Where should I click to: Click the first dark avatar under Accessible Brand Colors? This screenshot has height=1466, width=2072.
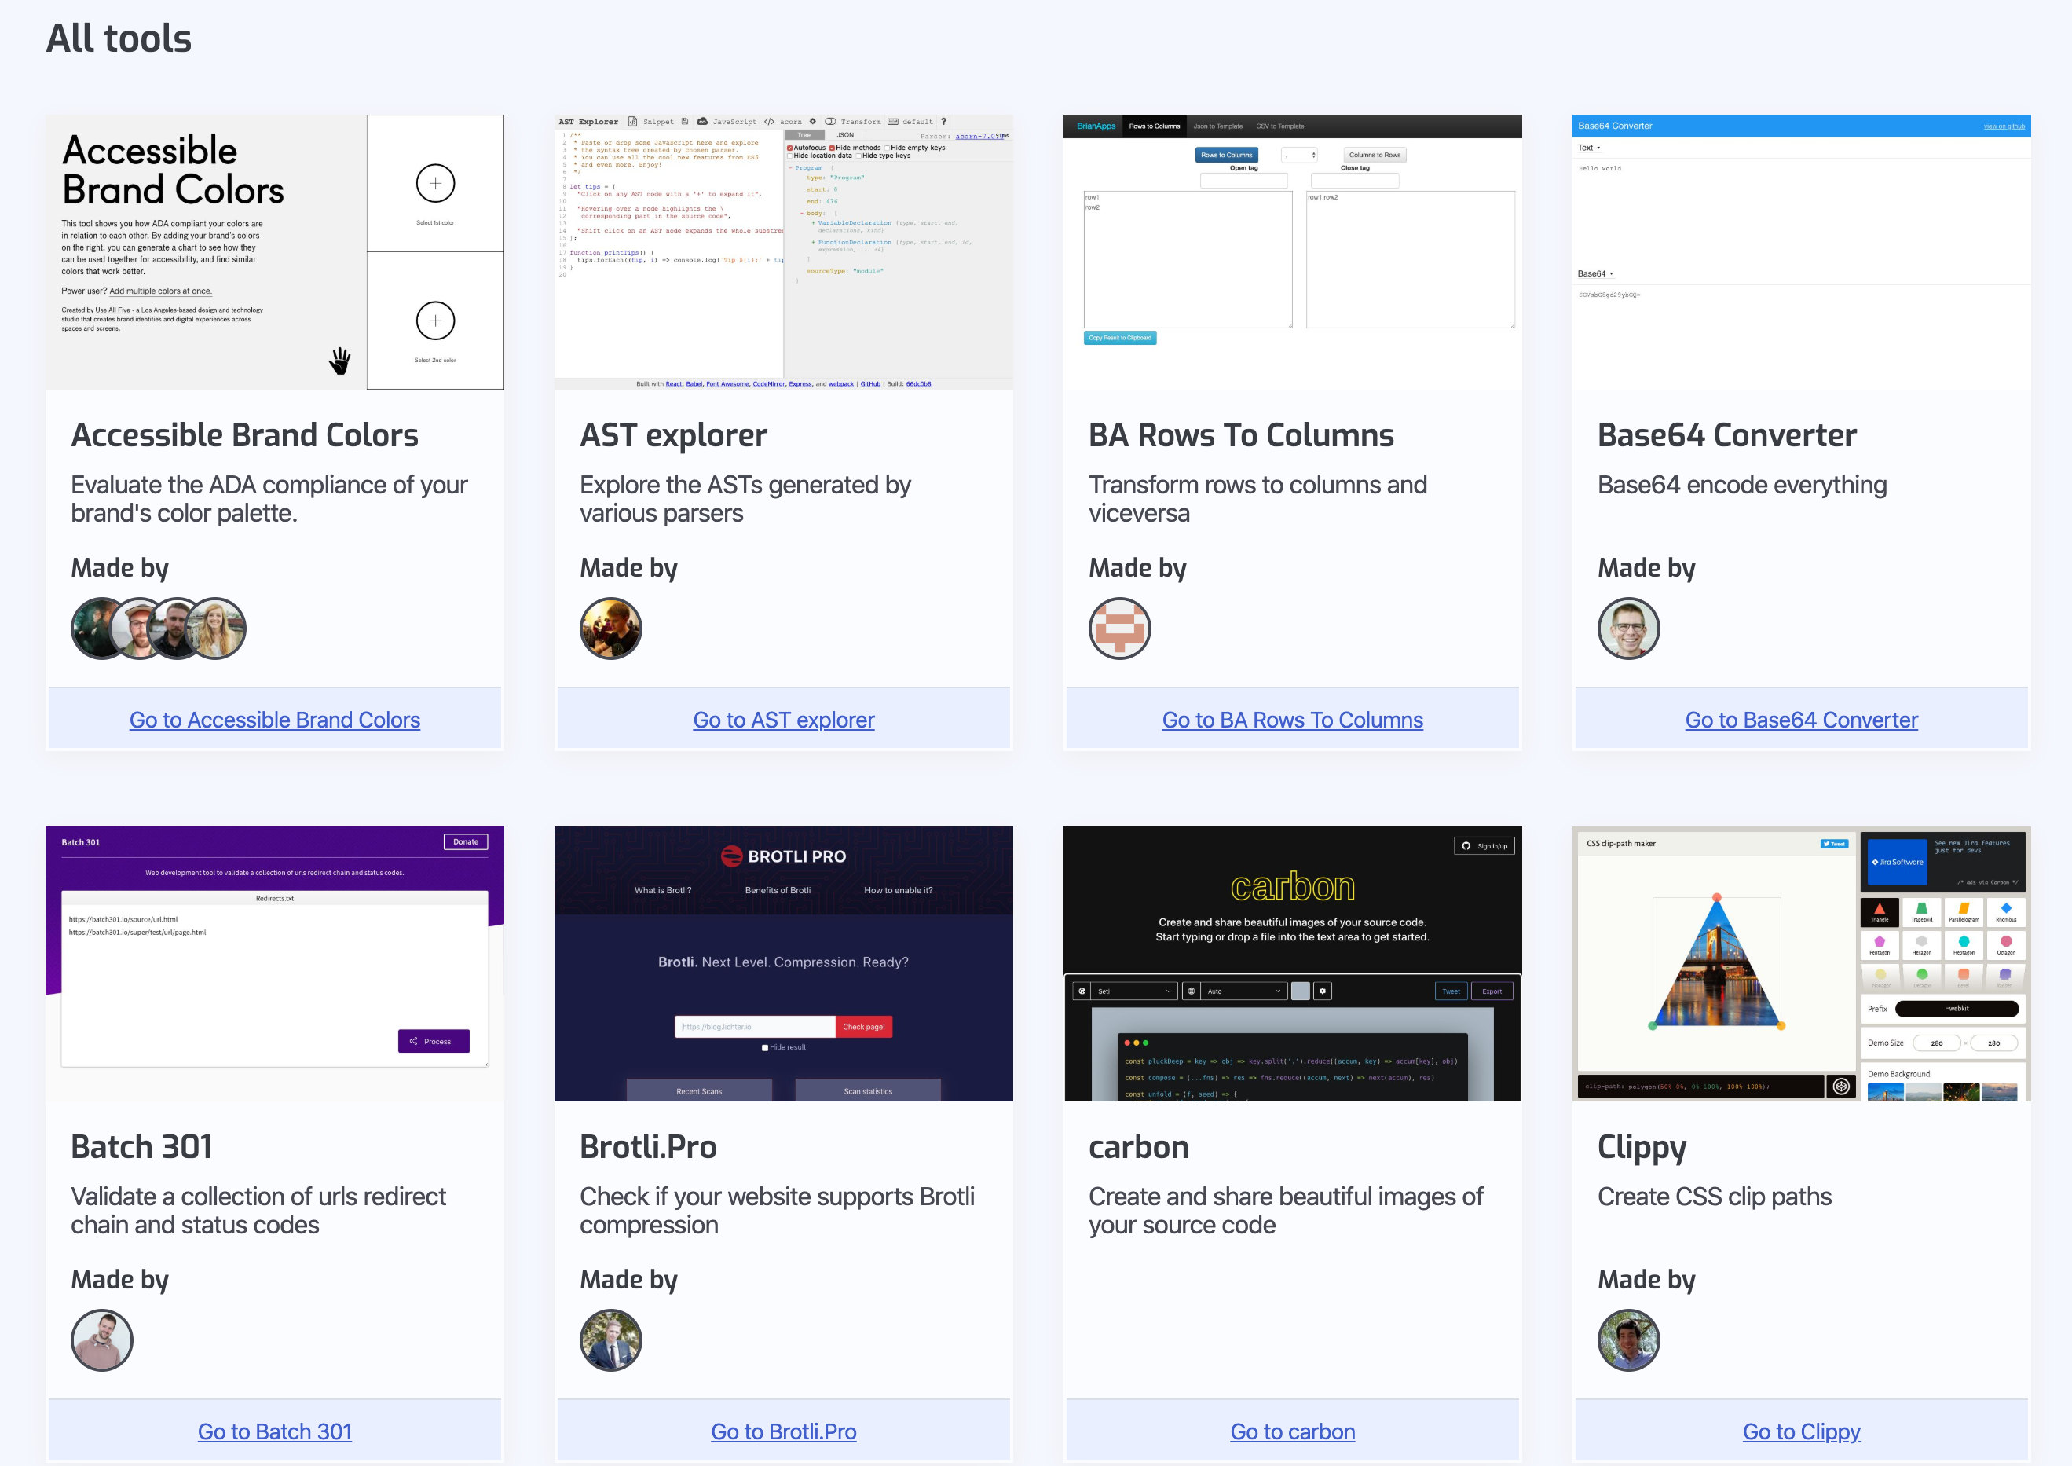click(x=93, y=629)
